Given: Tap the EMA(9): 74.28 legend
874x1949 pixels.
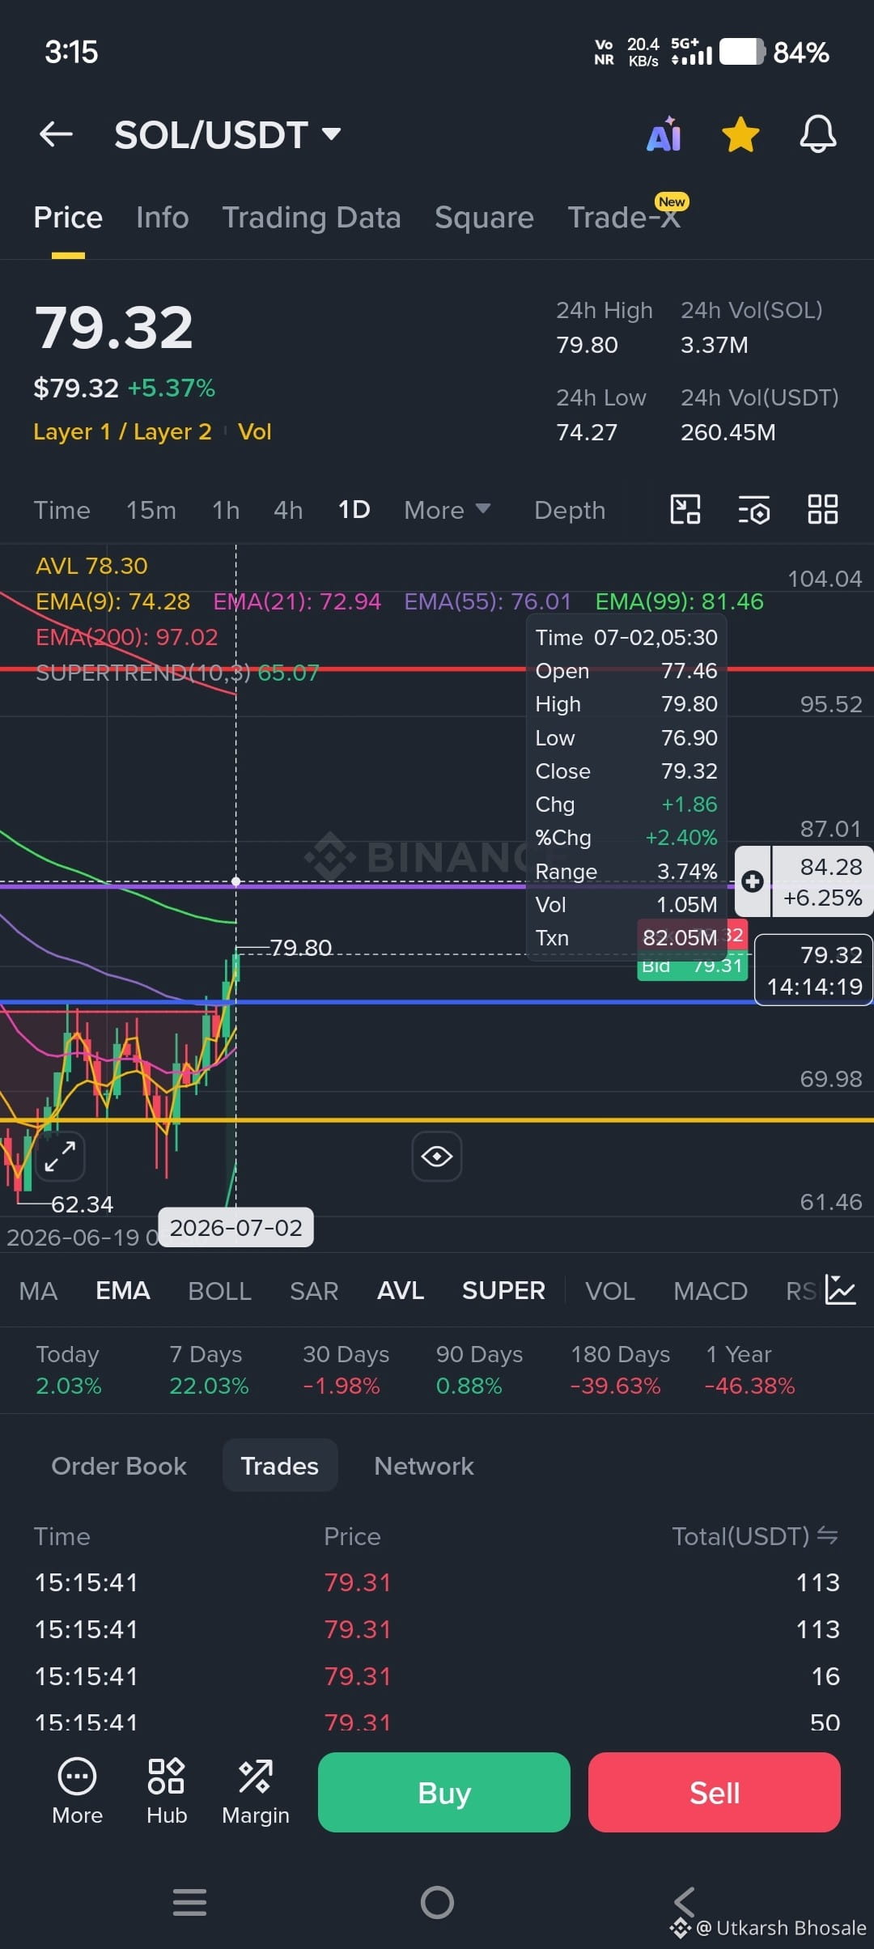Looking at the screenshot, I should [x=112, y=601].
